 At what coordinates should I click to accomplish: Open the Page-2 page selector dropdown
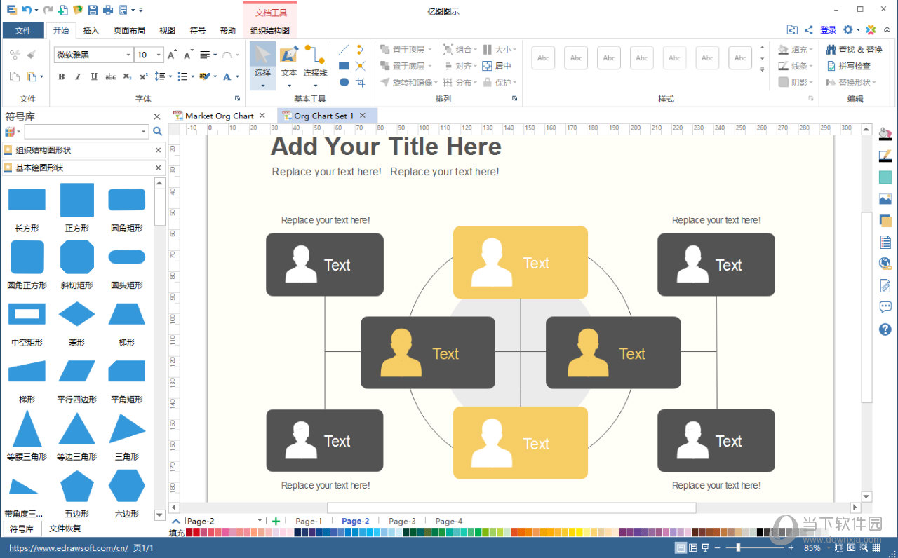pyautogui.click(x=260, y=521)
